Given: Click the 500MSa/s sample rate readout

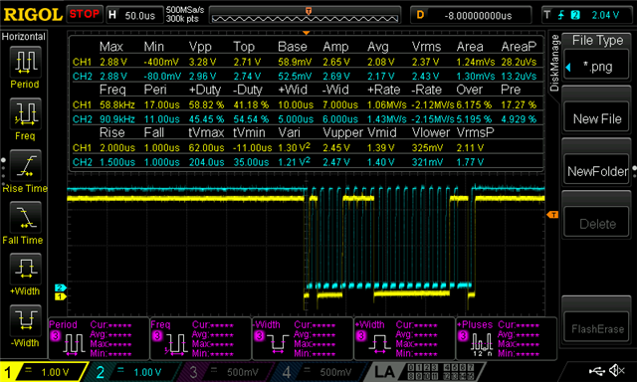Looking at the screenshot, I should point(185,10).
